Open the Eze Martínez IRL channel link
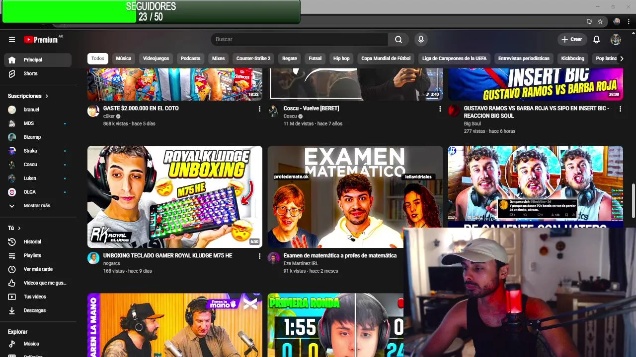The height and width of the screenshot is (357, 636). (x=301, y=263)
